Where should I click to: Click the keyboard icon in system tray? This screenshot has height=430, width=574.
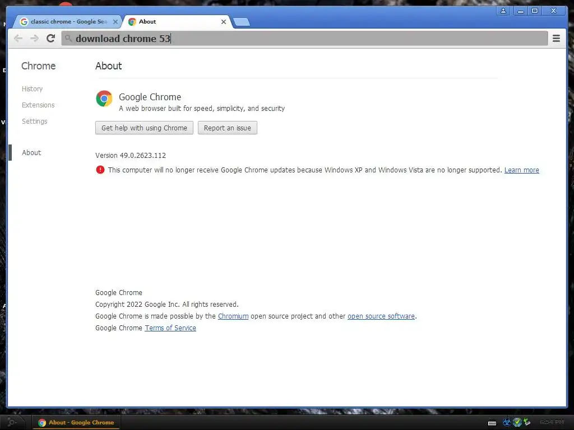pos(492,423)
